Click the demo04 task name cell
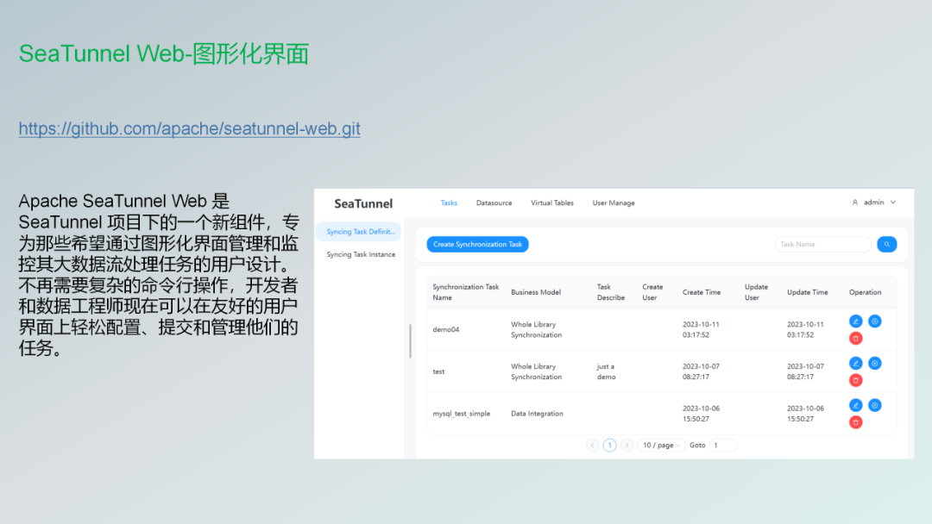This screenshot has height=524, width=932. coord(446,330)
